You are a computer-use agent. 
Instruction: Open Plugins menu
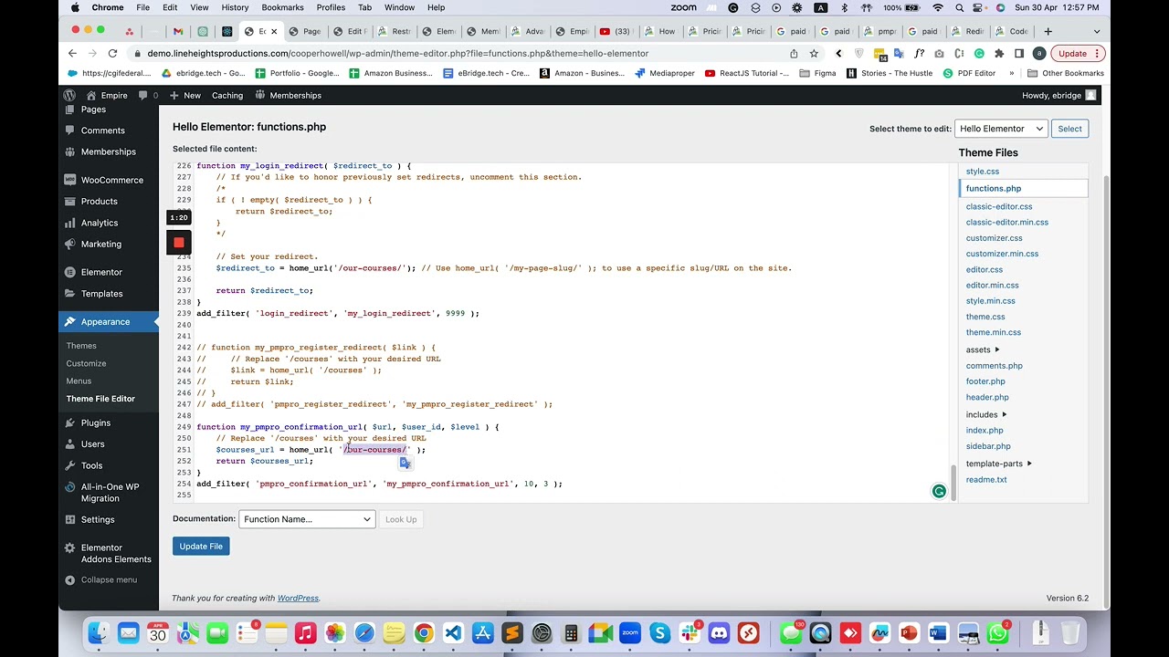click(95, 422)
